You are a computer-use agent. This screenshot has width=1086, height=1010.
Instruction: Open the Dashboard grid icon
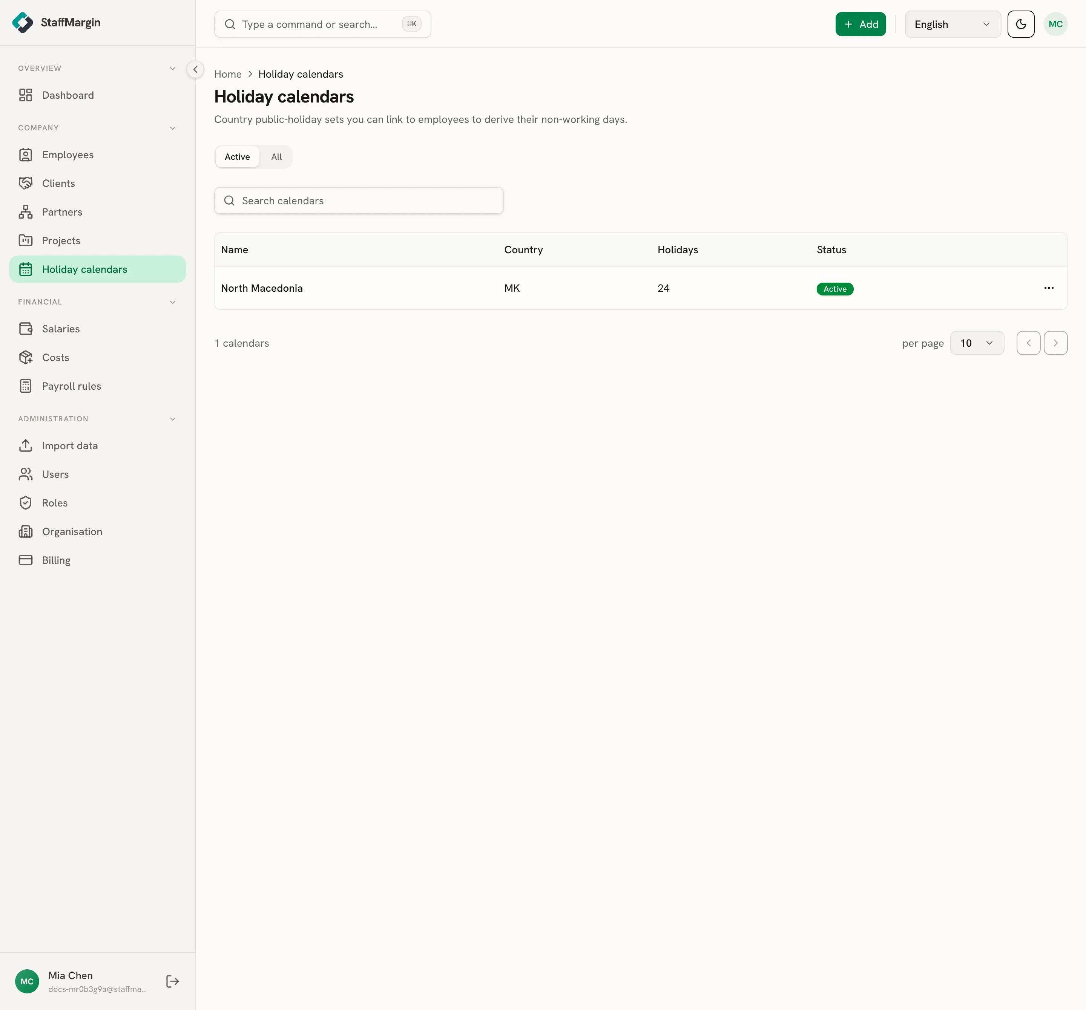coord(26,95)
